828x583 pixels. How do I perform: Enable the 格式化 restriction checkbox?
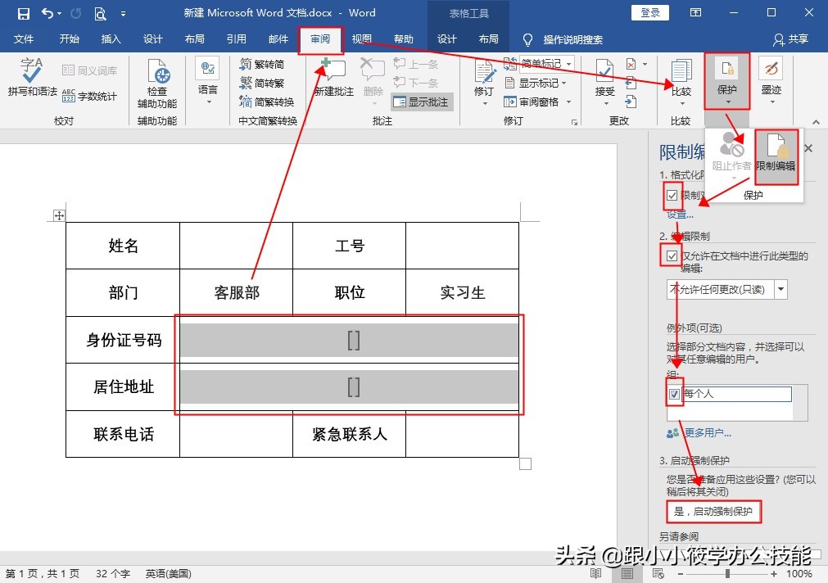(x=672, y=195)
